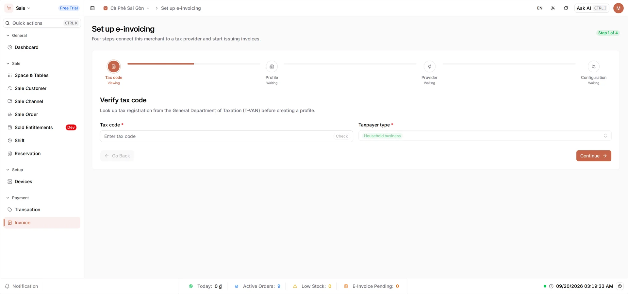Image resolution: width=628 pixels, height=294 pixels.
Task: Click the Dev badge on Sold Entitlements
Action: pos(71,127)
